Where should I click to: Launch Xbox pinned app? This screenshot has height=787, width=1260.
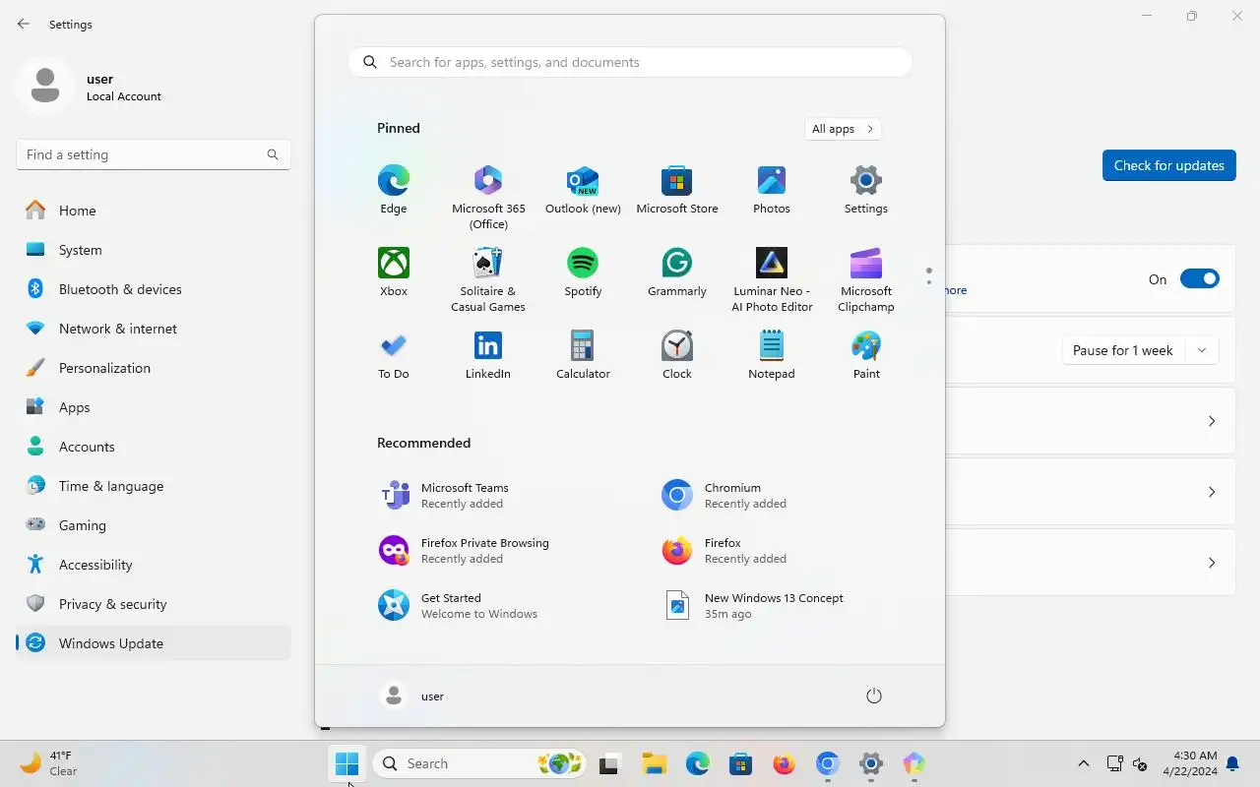click(x=394, y=272)
